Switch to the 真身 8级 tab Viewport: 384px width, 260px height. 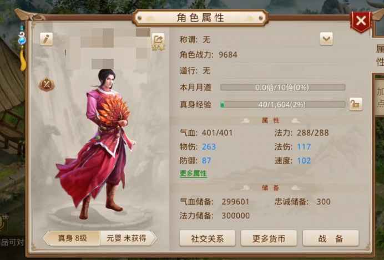(72, 238)
